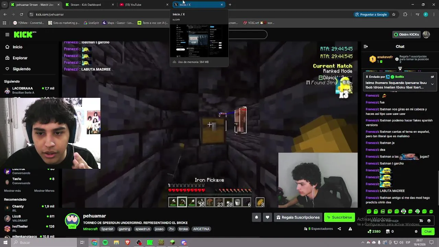439x247 pixels.
Task: Click Mostrar más in following list
Action: pos(12,191)
